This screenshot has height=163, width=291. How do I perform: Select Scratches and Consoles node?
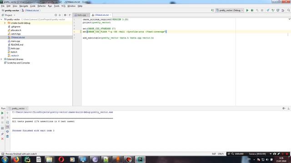pos(18,63)
